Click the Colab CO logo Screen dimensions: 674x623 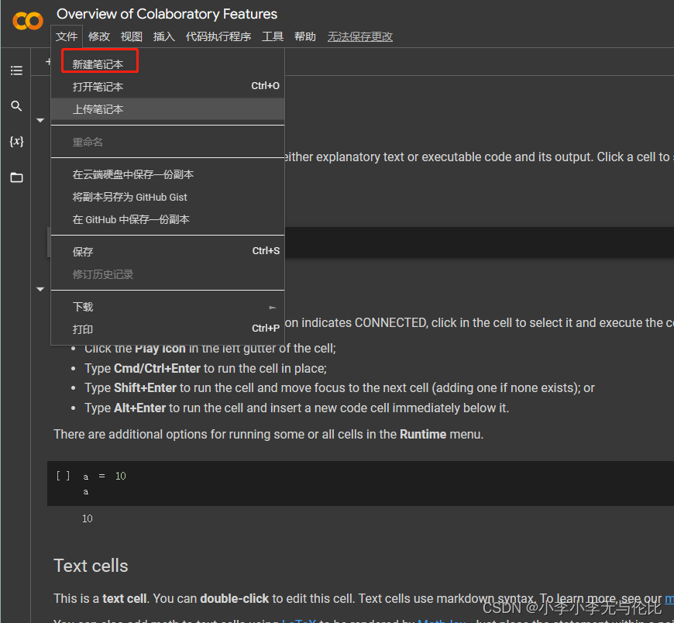28,21
